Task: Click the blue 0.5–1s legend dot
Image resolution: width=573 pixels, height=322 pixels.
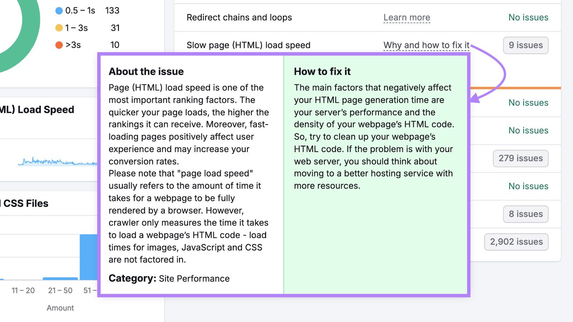Action: point(58,10)
